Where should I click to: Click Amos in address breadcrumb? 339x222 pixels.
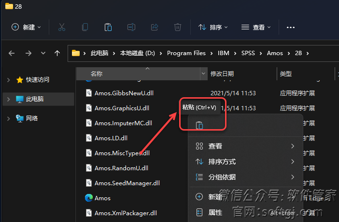coord(275,53)
